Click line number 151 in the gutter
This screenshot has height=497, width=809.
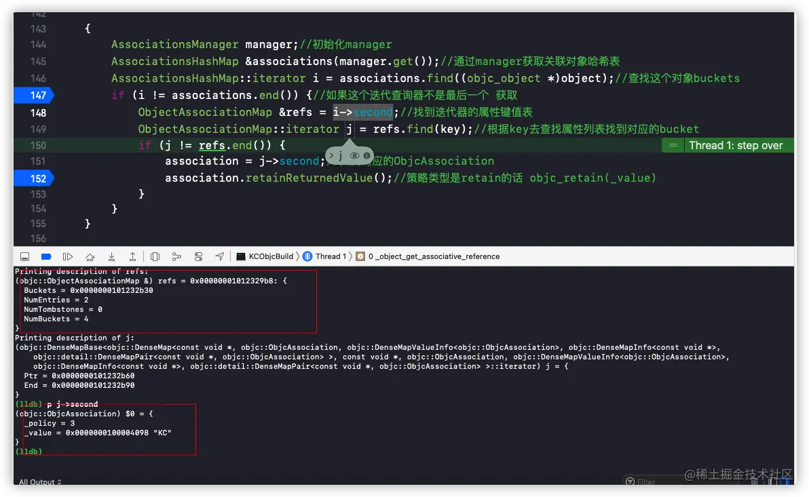click(38, 161)
